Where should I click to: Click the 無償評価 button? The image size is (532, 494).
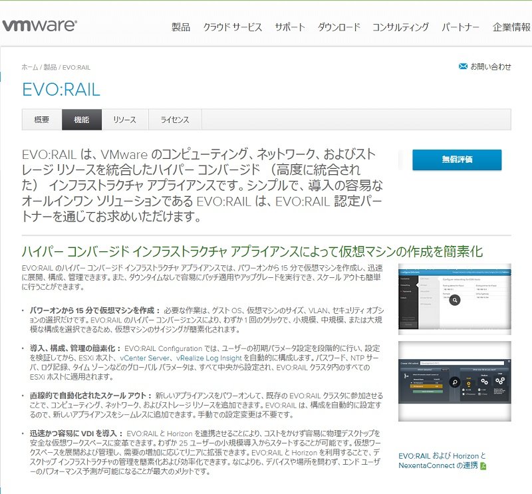coord(457,160)
